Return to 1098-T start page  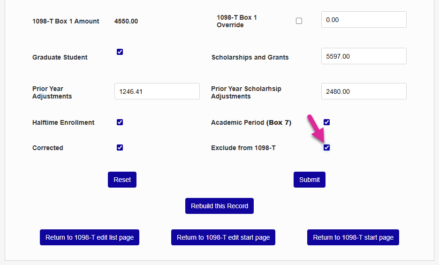[x=353, y=237]
